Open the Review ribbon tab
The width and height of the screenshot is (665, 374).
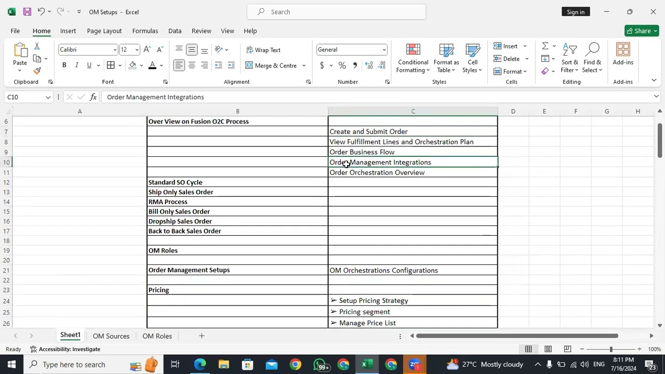[x=202, y=31]
